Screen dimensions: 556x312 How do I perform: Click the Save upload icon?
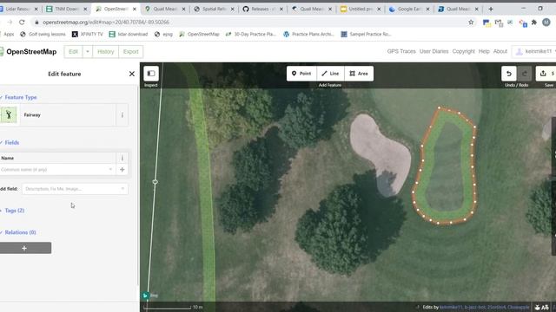click(543, 74)
